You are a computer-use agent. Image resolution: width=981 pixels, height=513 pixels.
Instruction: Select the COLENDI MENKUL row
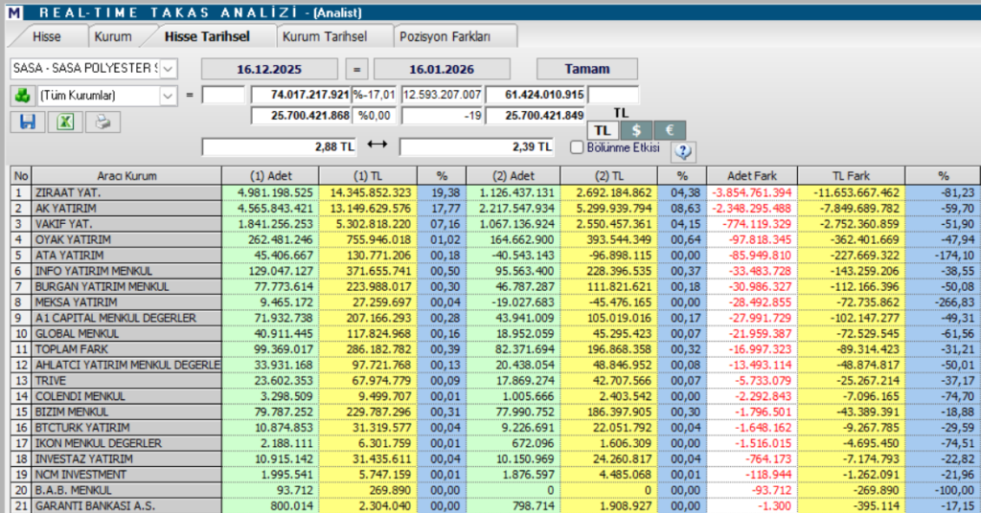point(494,396)
